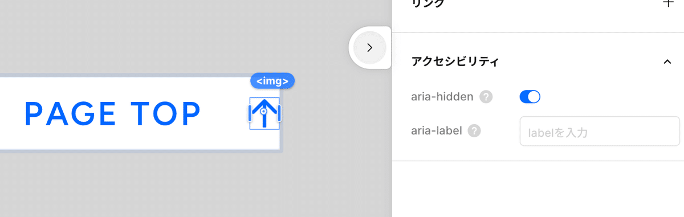Image resolution: width=684 pixels, height=217 pixels.
Task: Click empty panel area below aria-label field
Action: coord(538,189)
